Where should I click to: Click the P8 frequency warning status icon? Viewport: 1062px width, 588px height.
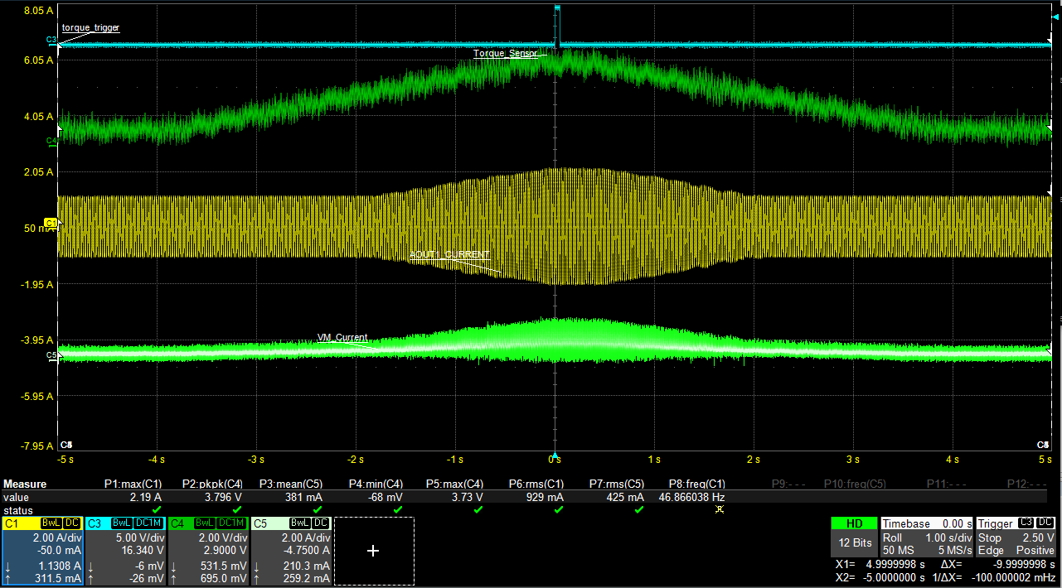(x=719, y=509)
